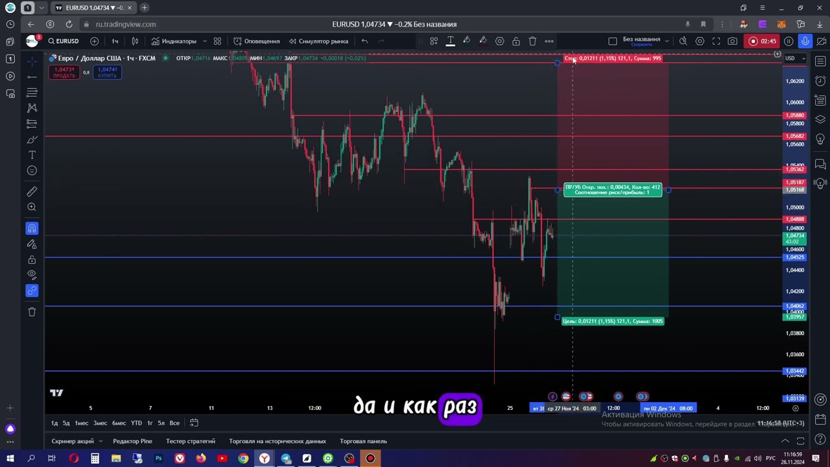The image size is (830, 467).
Task: Expand the Скринер акций dropdown
Action: (101, 441)
